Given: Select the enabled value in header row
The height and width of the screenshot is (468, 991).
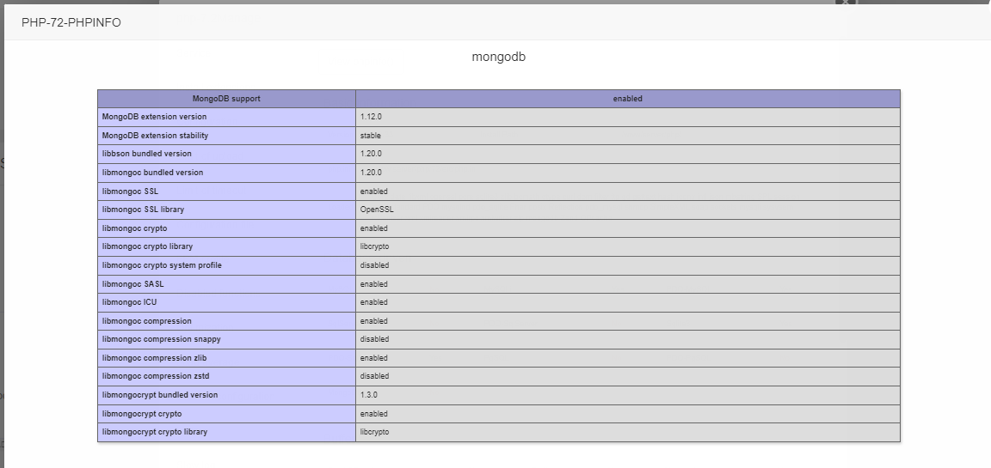Looking at the screenshot, I should coord(628,99).
